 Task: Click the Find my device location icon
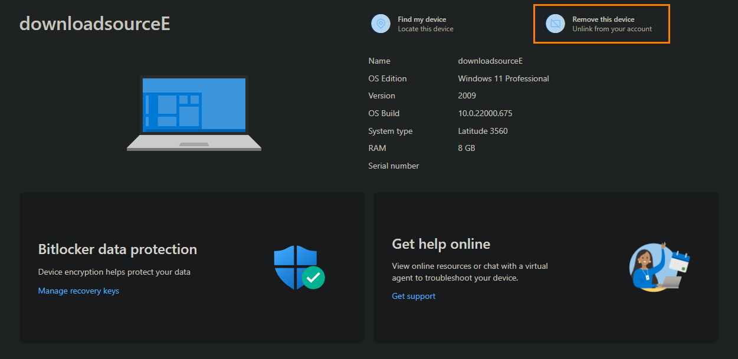[x=381, y=24]
